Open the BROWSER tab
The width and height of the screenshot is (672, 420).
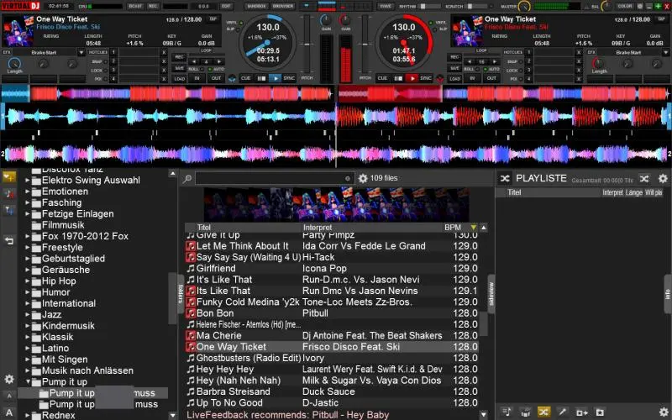283,6
